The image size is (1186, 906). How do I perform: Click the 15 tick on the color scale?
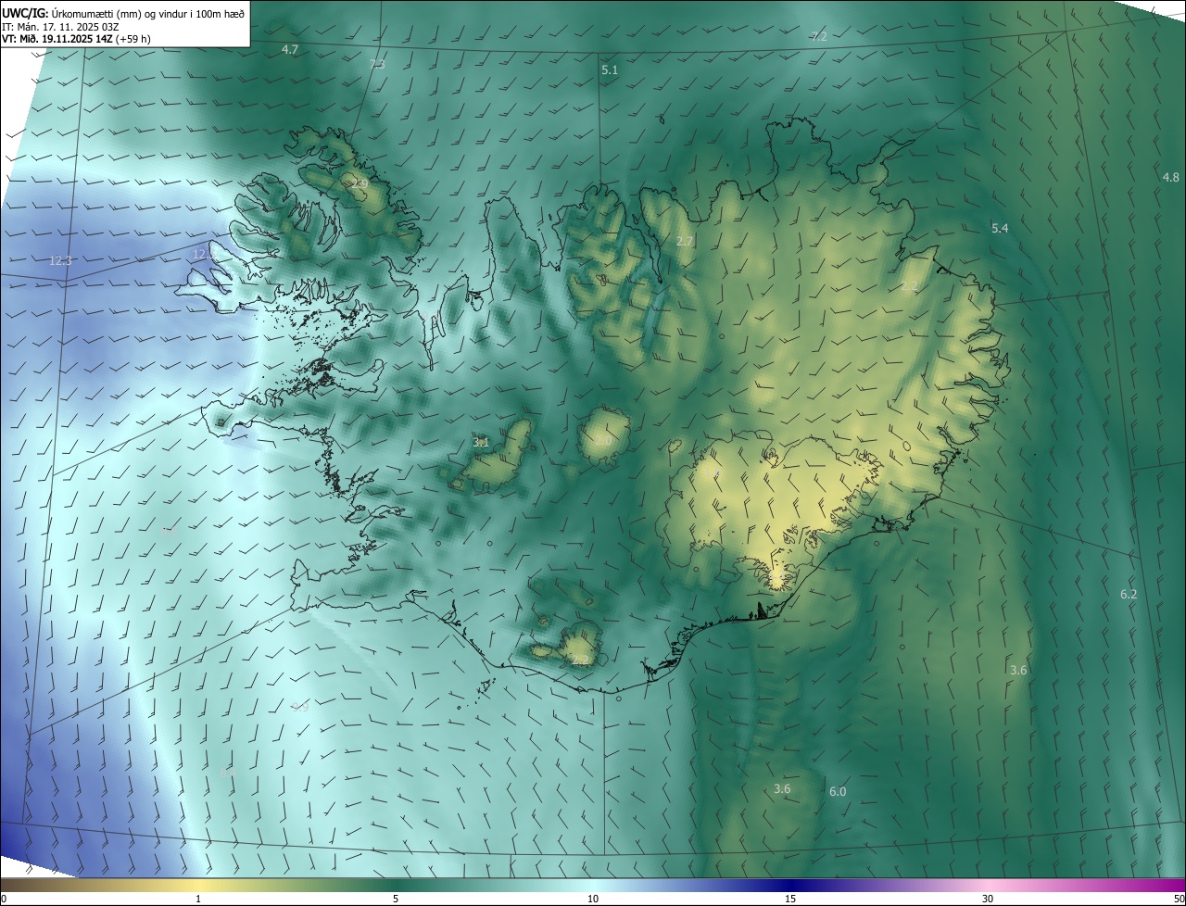(x=790, y=900)
